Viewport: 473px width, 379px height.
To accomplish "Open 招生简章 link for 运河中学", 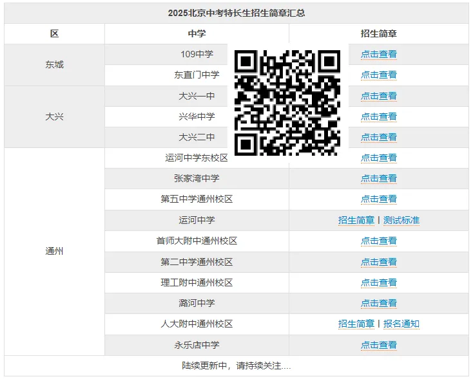I will tap(356, 220).
